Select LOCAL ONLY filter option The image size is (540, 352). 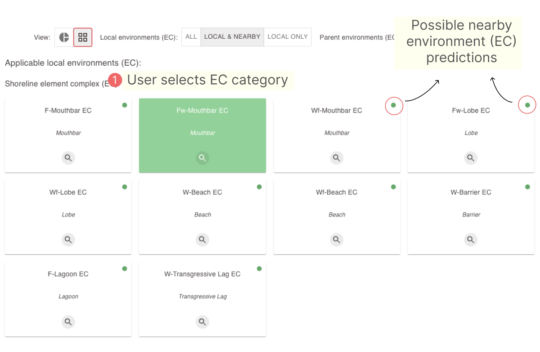tap(288, 37)
